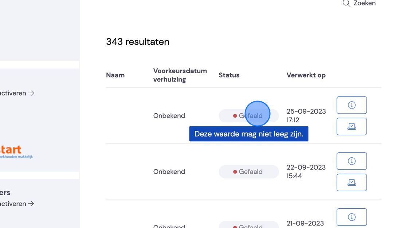The image size is (408, 228).
Task: Click the orange start logo
Action: coord(16,152)
